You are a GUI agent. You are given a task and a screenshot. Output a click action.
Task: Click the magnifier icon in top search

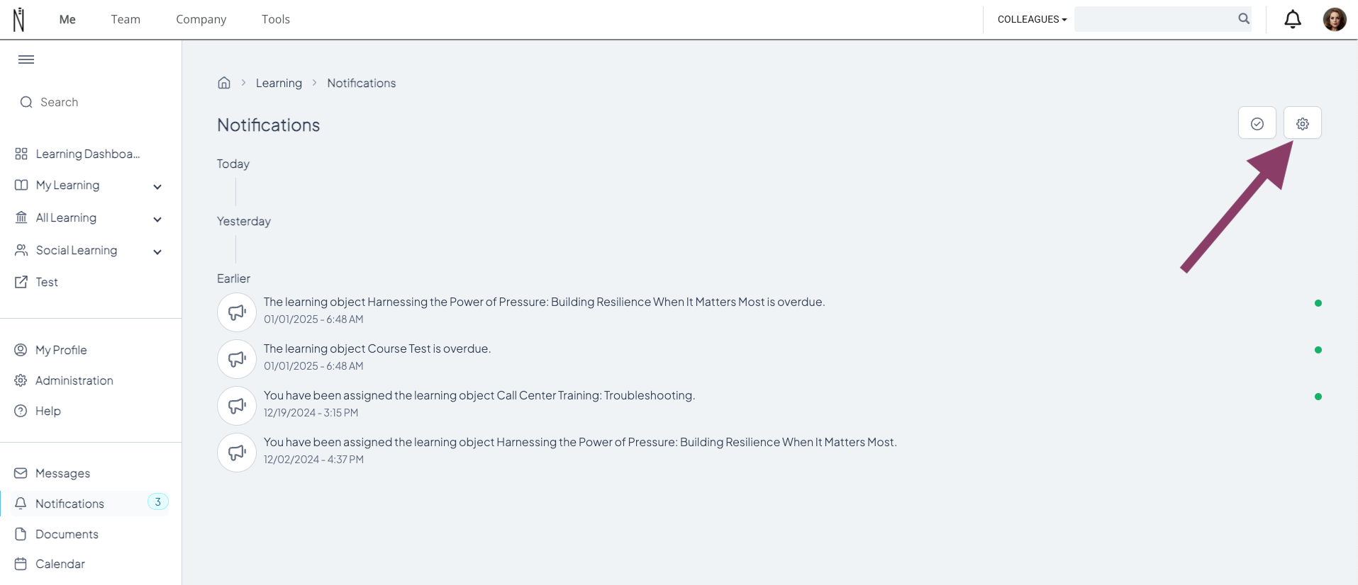pyautogui.click(x=1243, y=19)
